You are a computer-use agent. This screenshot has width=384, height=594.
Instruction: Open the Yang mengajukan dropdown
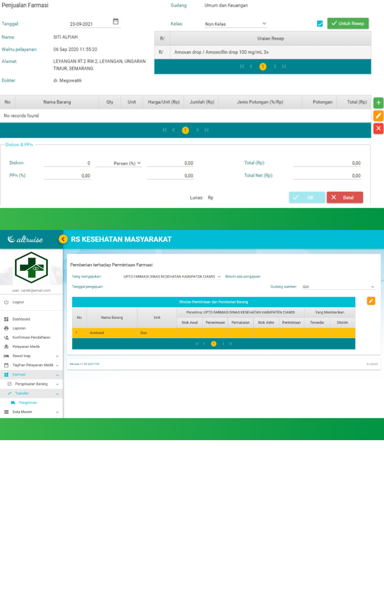pyautogui.click(x=172, y=277)
